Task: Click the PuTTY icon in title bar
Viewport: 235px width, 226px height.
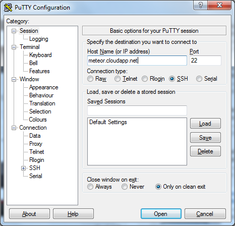Action: [x=8, y=8]
